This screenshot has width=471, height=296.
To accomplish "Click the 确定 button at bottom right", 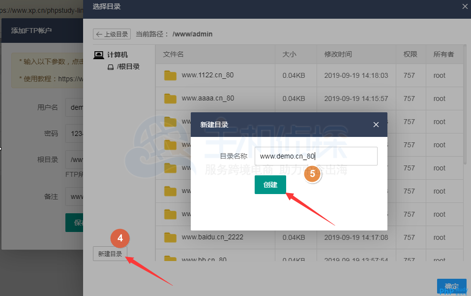I will coord(451,286).
